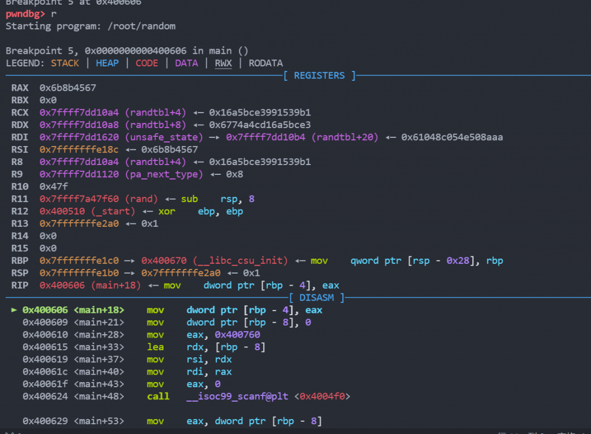Click the underlined RWX legend label
Screen dimensions: 591x434
click(223, 63)
